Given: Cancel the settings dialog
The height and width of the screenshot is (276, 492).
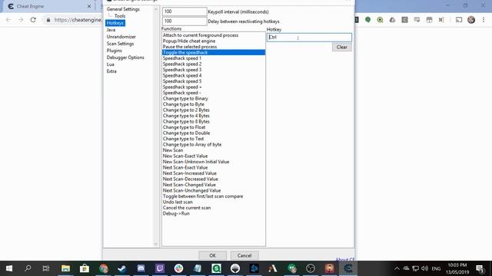Looking at the screenshot, I should coord(244,255).
